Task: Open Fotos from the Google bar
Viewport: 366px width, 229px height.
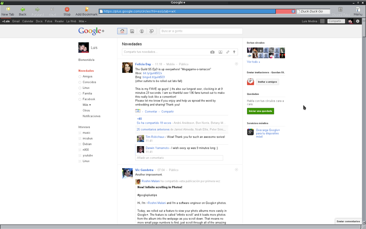Action: (x=48, y=21)
